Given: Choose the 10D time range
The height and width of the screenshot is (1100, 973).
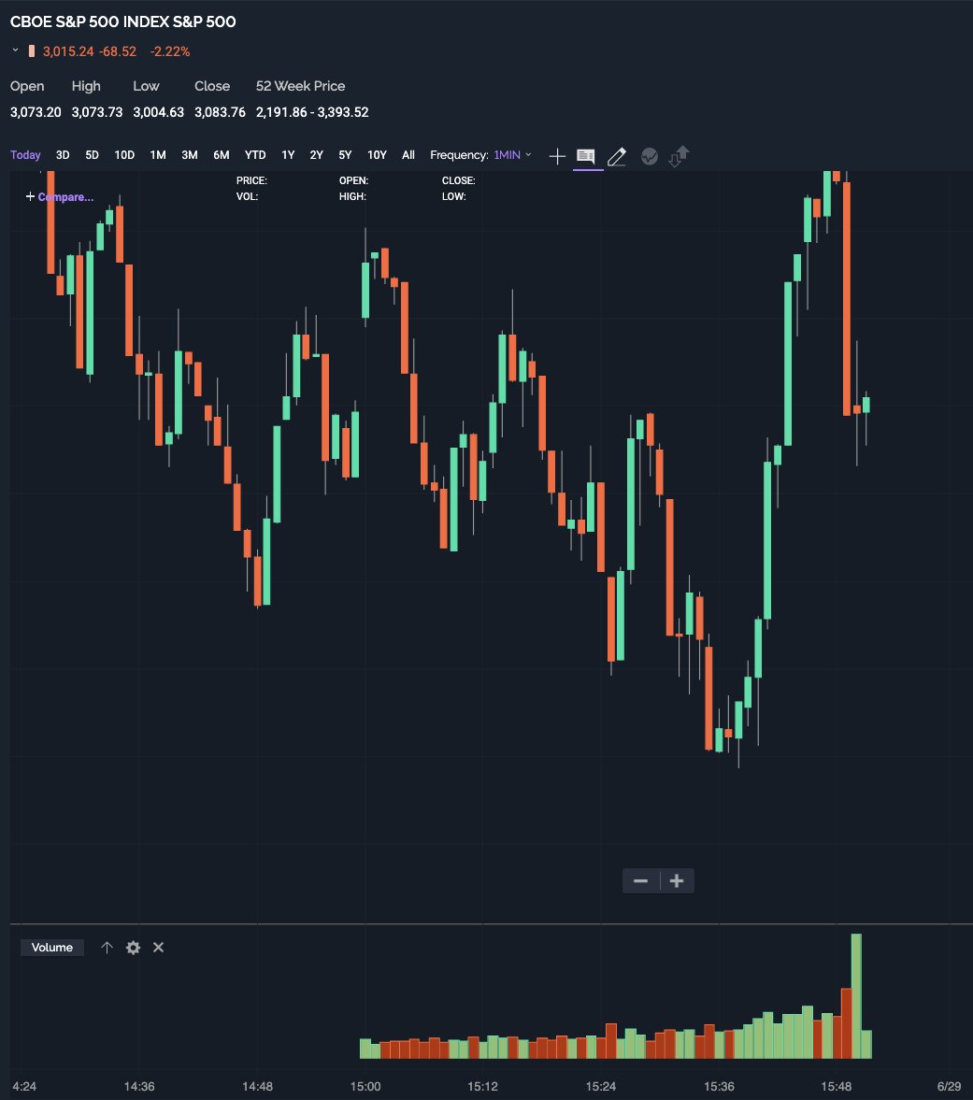Looking at the screenshot, I should point(124,155).
